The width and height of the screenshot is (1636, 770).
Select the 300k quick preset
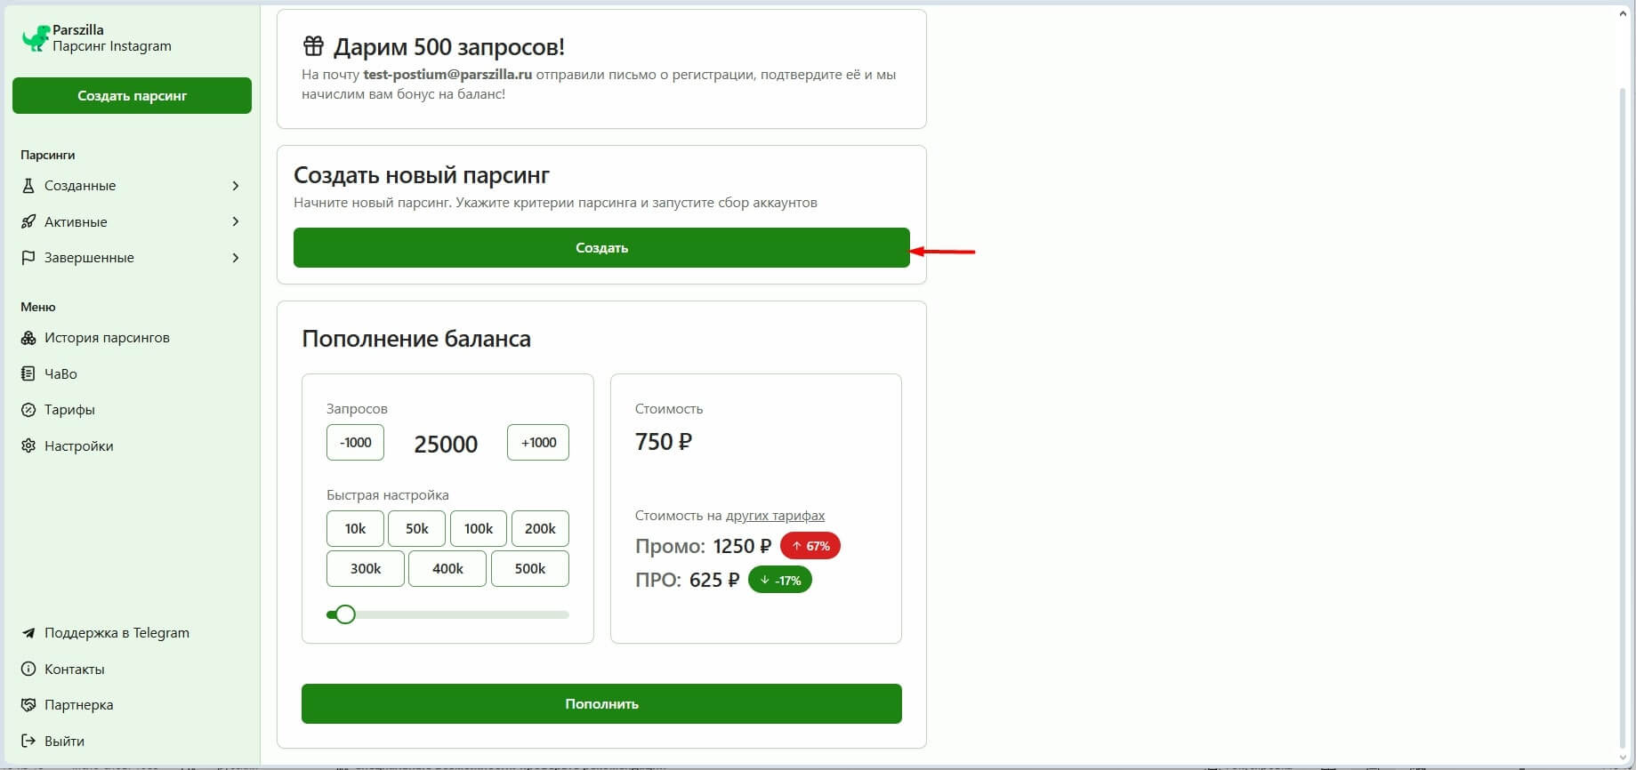coord(366,568)
